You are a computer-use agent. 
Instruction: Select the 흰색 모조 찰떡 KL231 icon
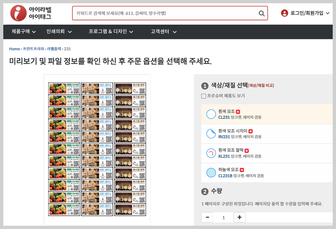click(211, 153)
